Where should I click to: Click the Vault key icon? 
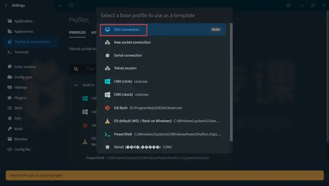click(x=10, y=129)
